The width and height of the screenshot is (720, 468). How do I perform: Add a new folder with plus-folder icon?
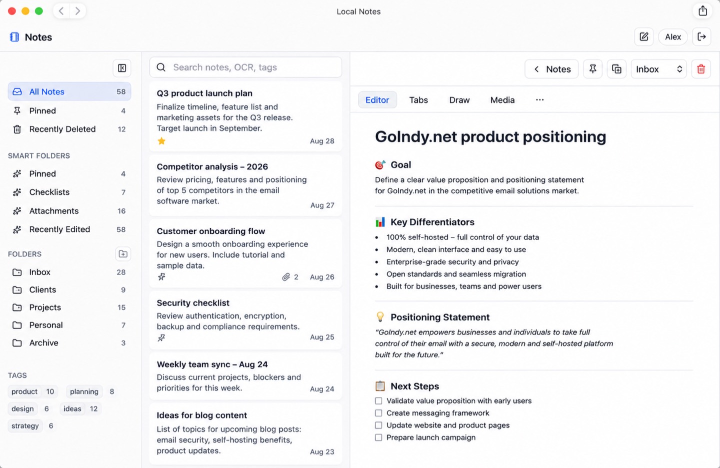(x=123, y=254)
